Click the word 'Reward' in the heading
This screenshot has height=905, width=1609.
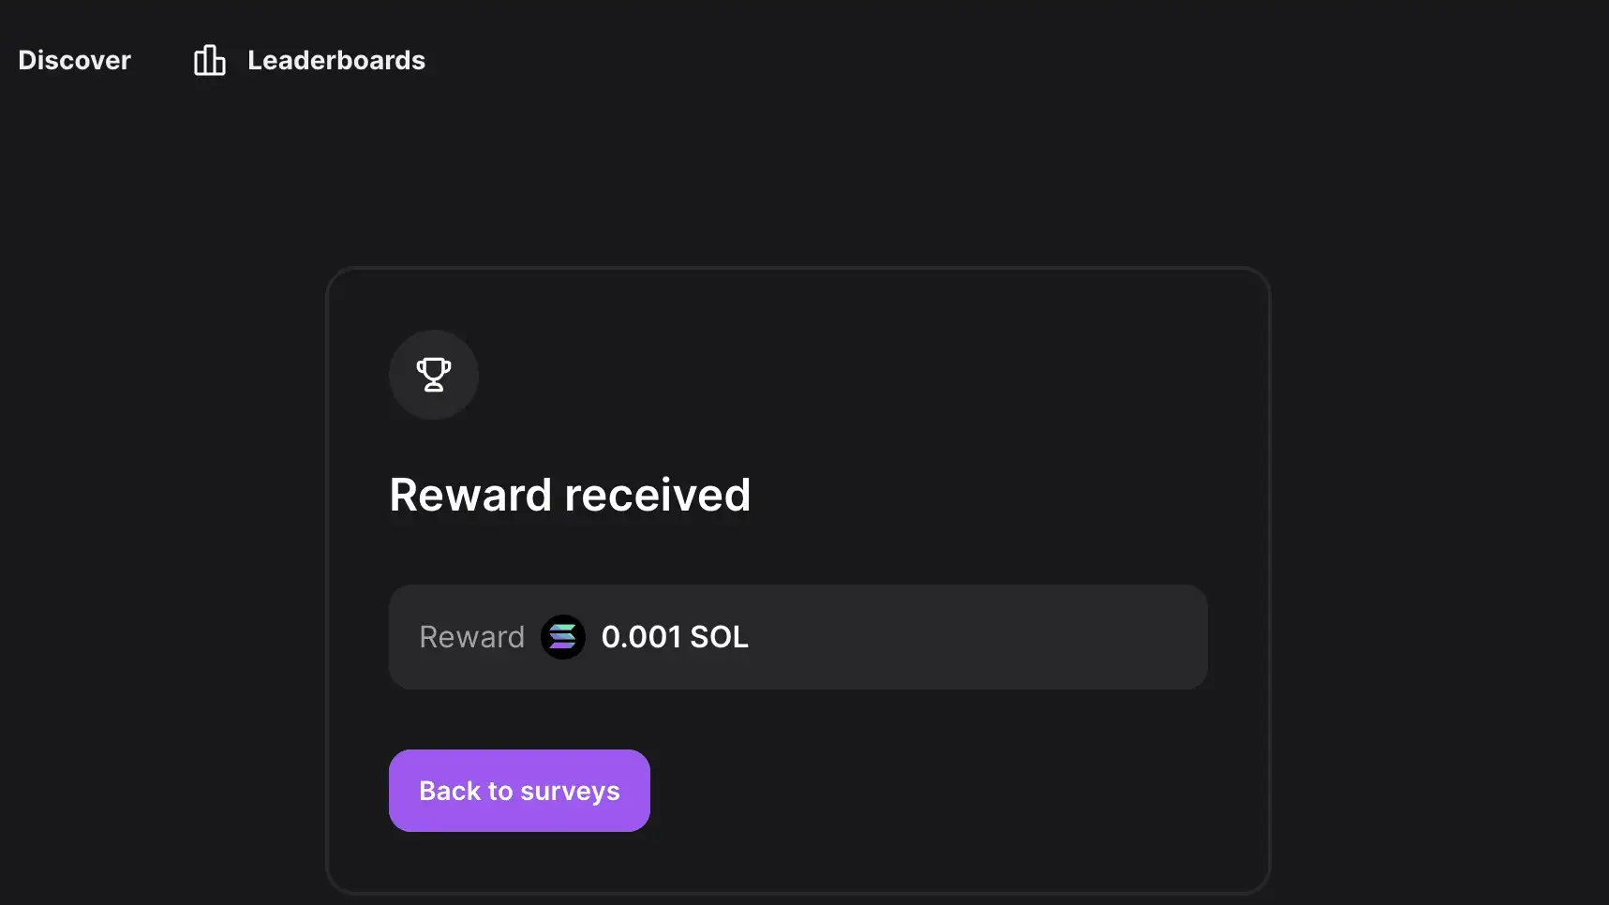tap(470, 495)
